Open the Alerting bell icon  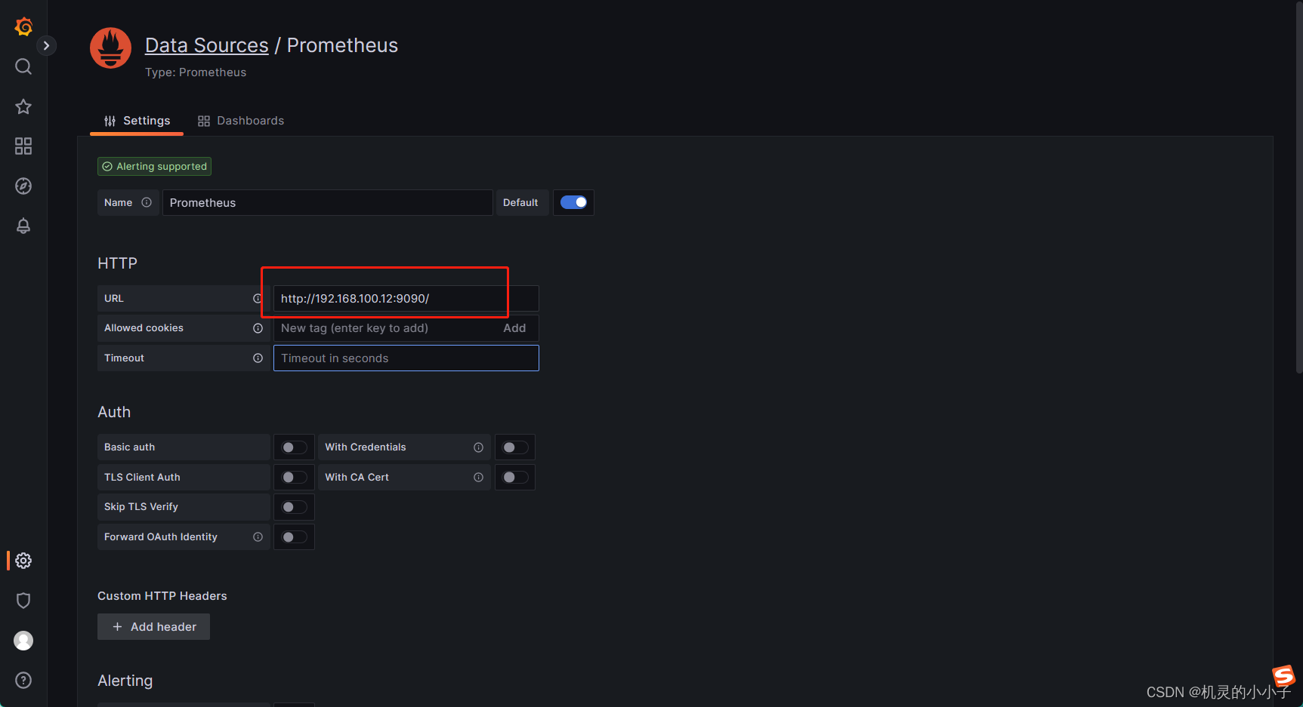click(23, 226)
